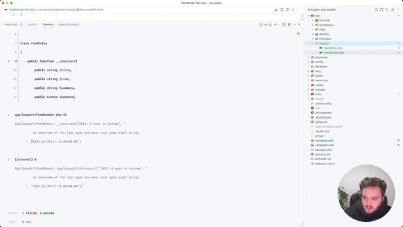Click the phpunit.xml file icon
Screen dimensions: 403x227
312,154
